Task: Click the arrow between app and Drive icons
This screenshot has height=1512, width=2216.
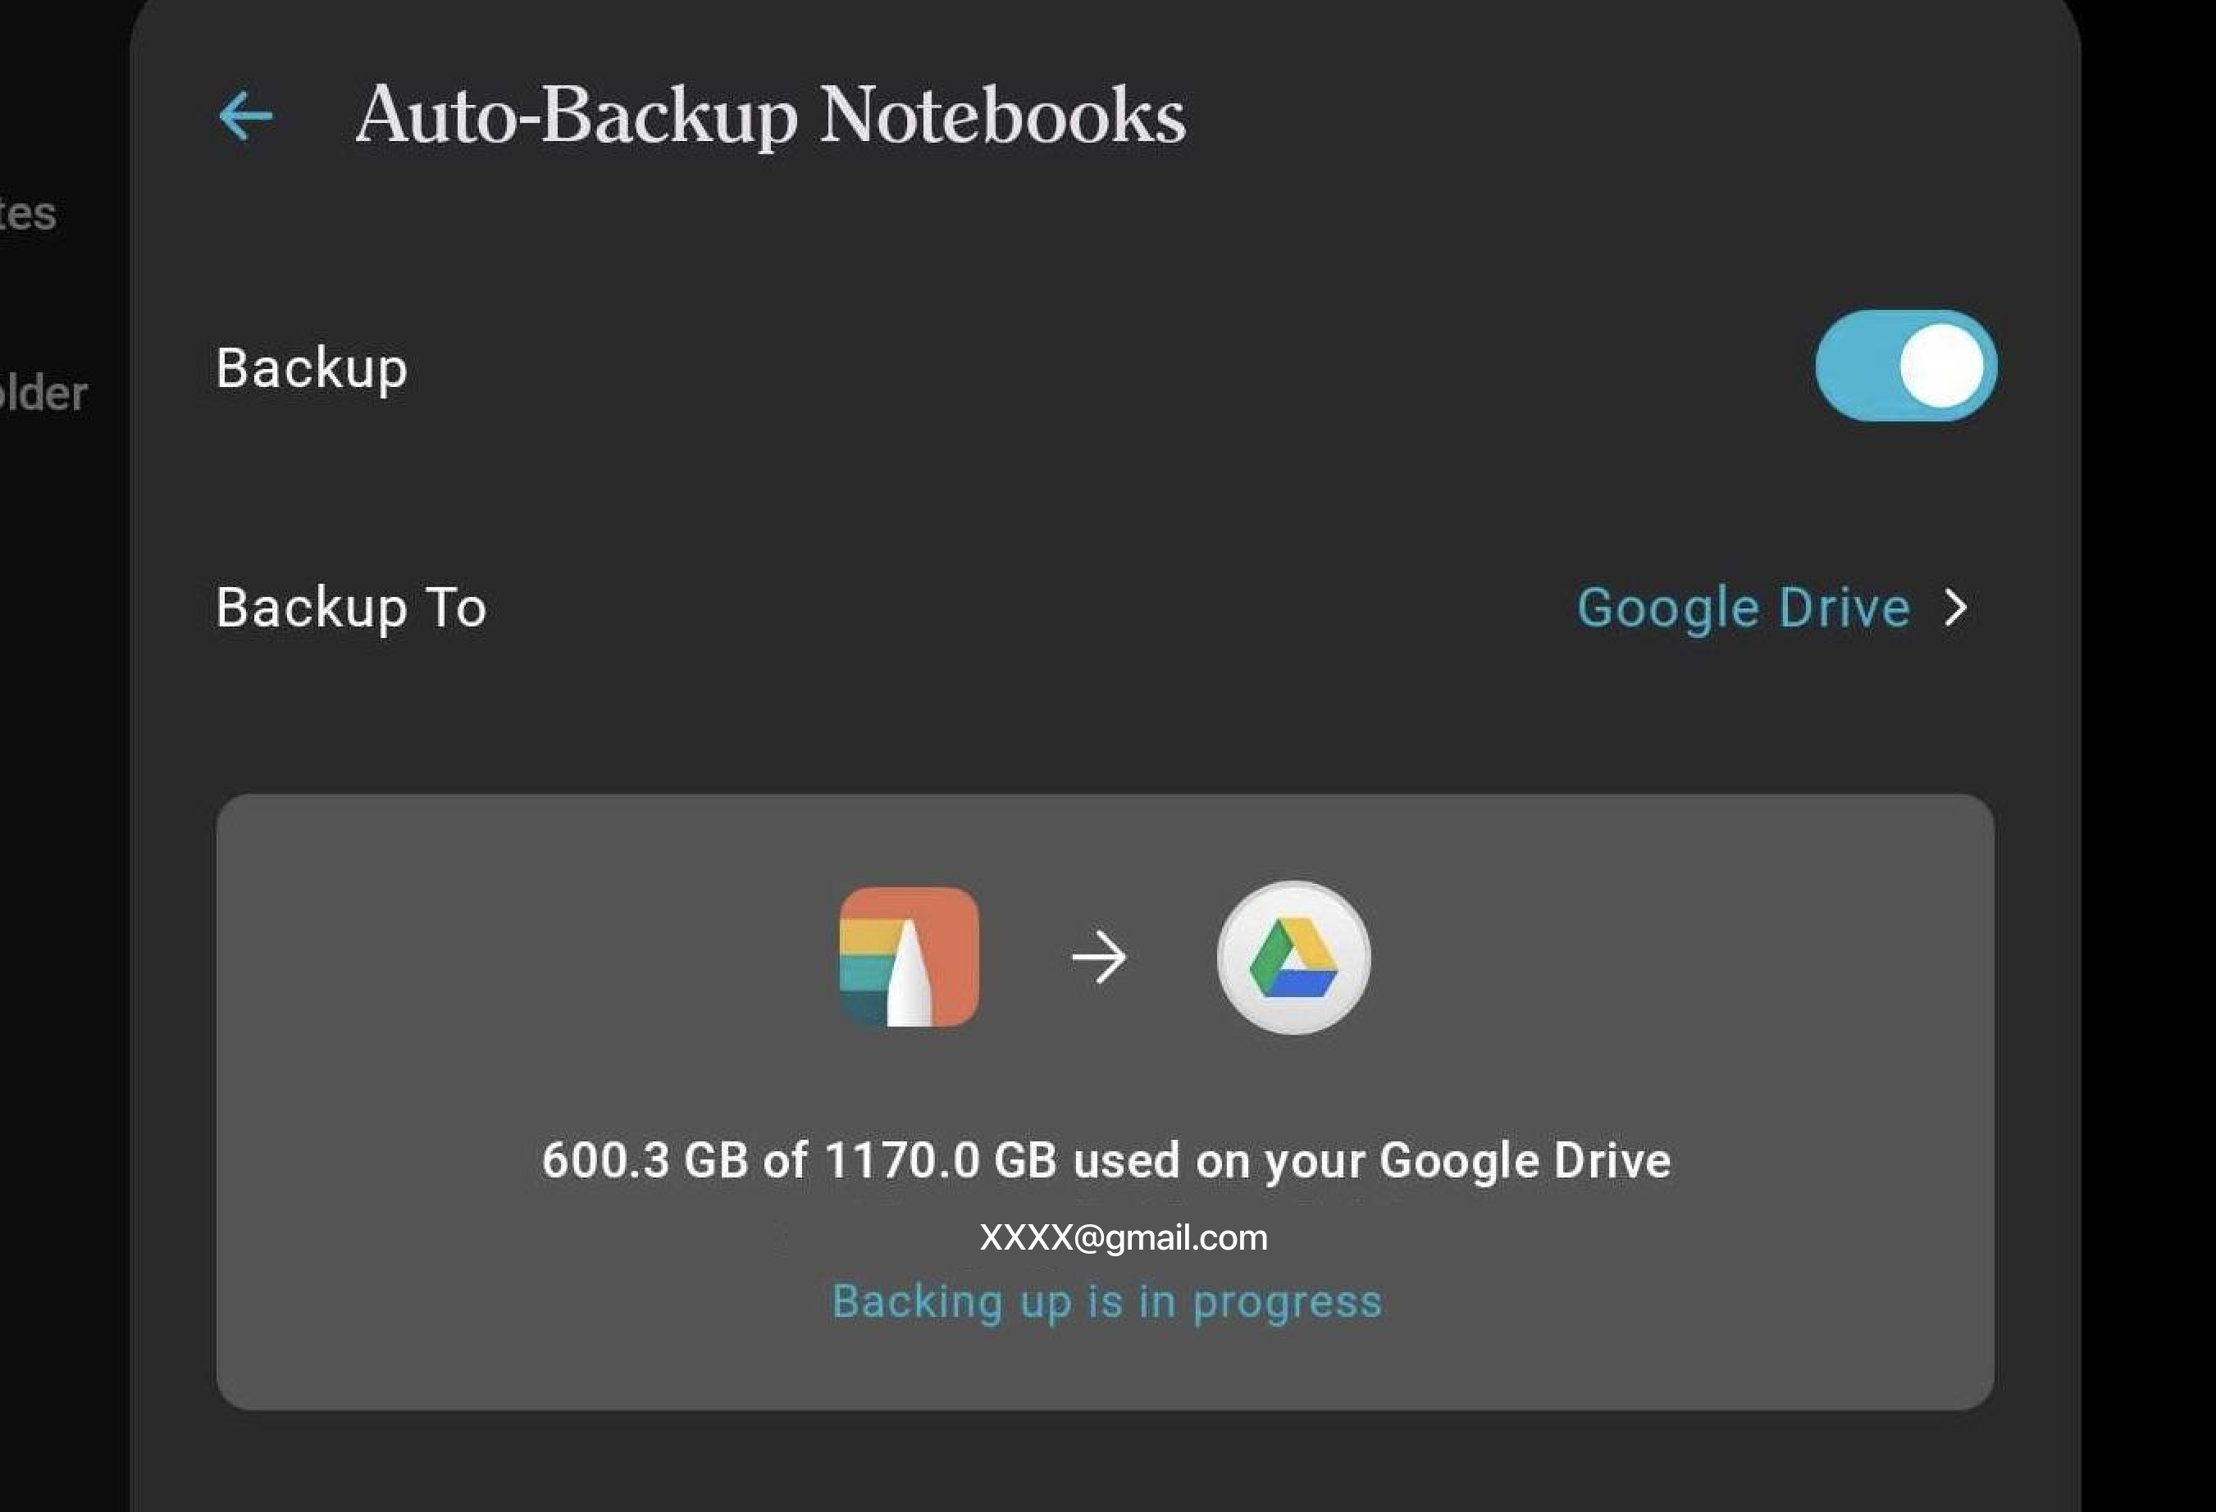Action: click(1098, 957)
